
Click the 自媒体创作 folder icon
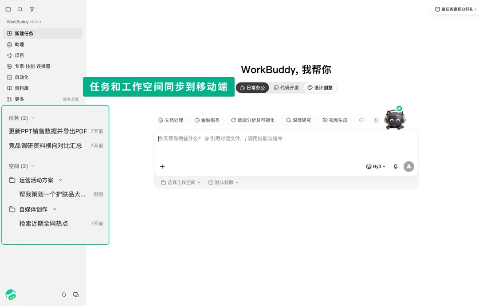pyautogui.click(x=12, y=209)
